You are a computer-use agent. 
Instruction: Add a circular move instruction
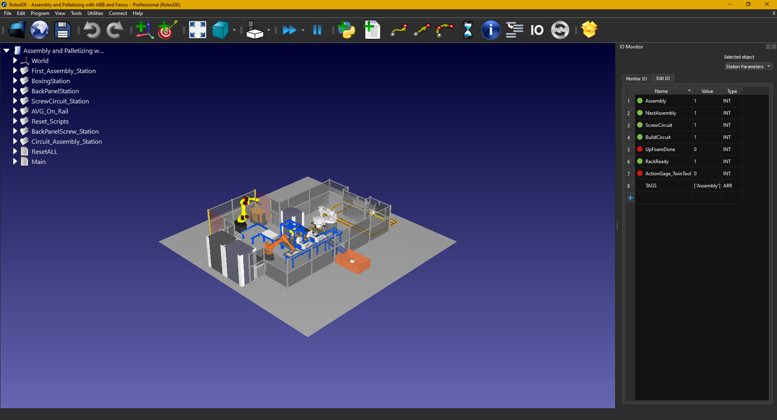coord(445,30)
